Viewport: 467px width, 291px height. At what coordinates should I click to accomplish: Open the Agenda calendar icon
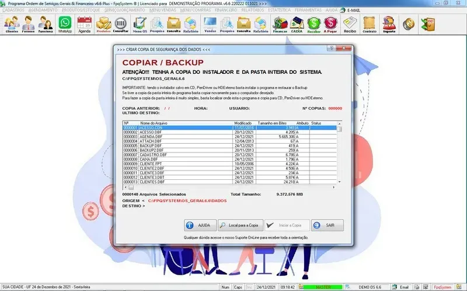click(85, 24)
